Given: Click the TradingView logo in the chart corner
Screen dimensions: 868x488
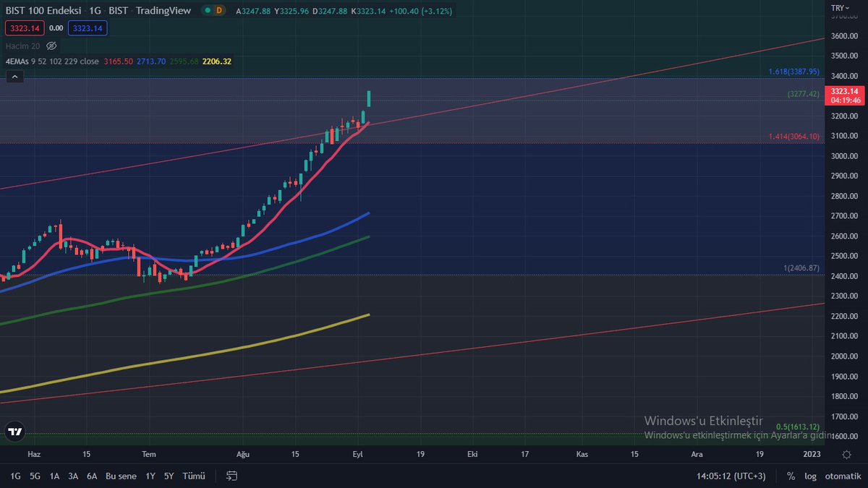Looking at the screenshot, I should (x=14, y=432).
